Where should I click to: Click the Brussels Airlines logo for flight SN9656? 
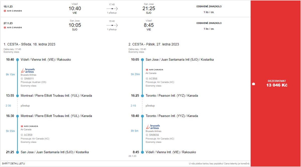coord(153,127)
